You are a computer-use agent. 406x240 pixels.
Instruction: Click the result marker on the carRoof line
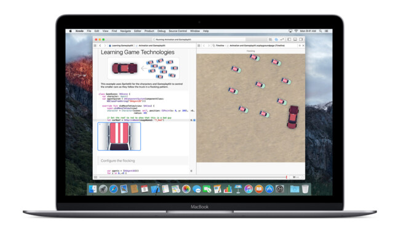coord(194,120)
